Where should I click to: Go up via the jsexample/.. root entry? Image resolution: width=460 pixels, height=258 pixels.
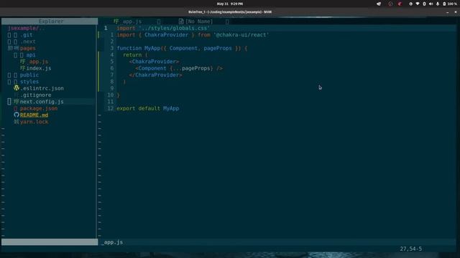pyautogui.click(x=26, y=28)
